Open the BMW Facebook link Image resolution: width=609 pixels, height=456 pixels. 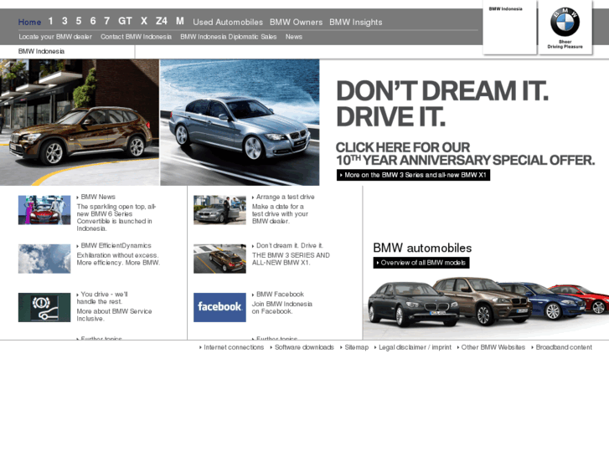click(280, 295)
